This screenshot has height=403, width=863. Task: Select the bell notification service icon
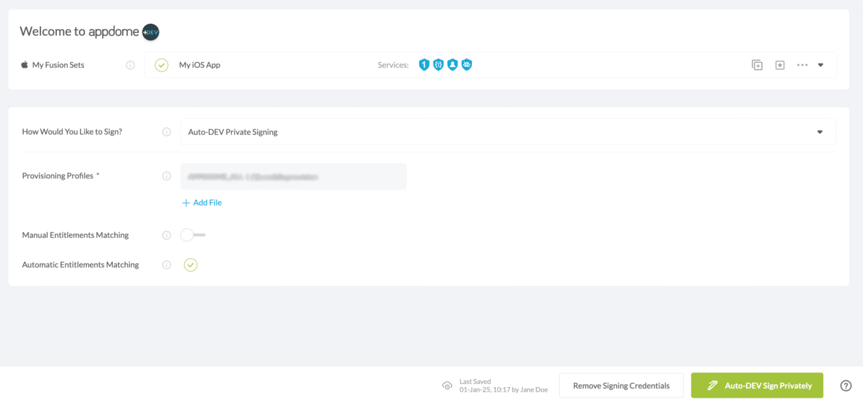pos(453,64)
